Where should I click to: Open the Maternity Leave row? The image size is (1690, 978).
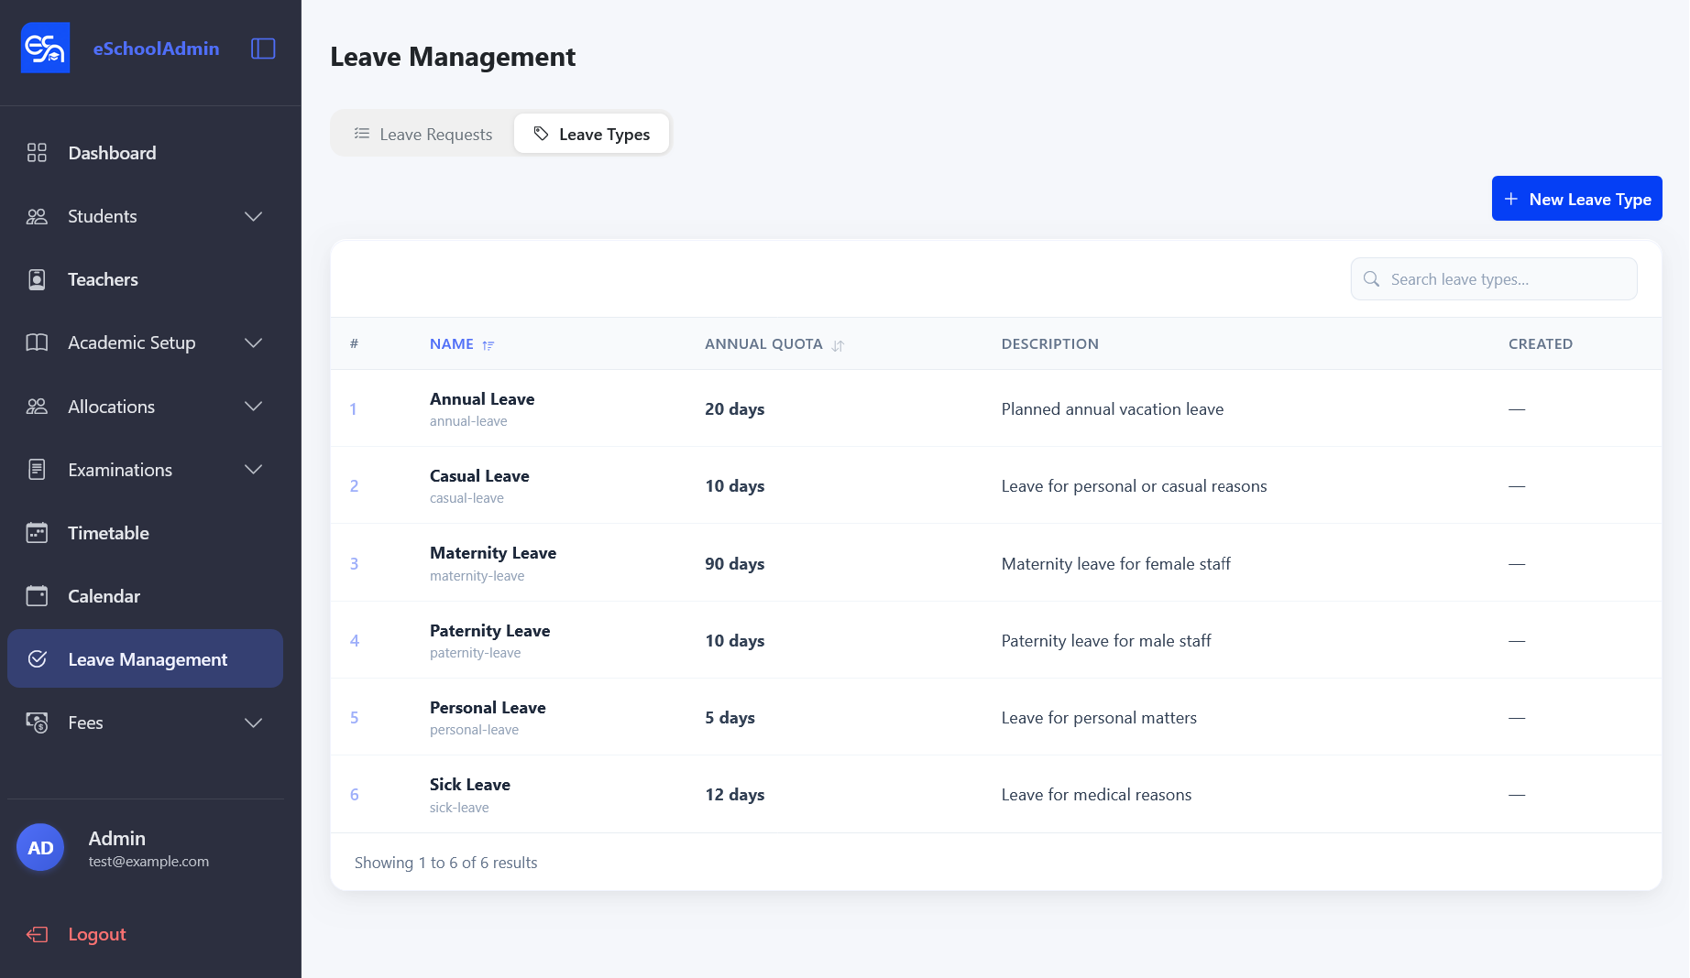click(995, 563)
